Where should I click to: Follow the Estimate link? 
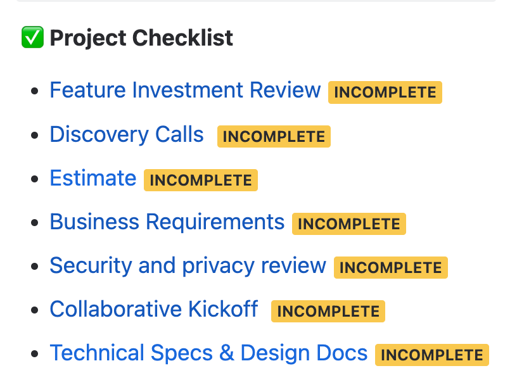[93, 179]
